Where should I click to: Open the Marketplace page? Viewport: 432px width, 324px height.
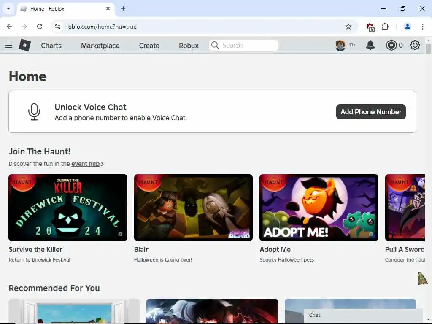pyautogui.click(x=100, y=46)
